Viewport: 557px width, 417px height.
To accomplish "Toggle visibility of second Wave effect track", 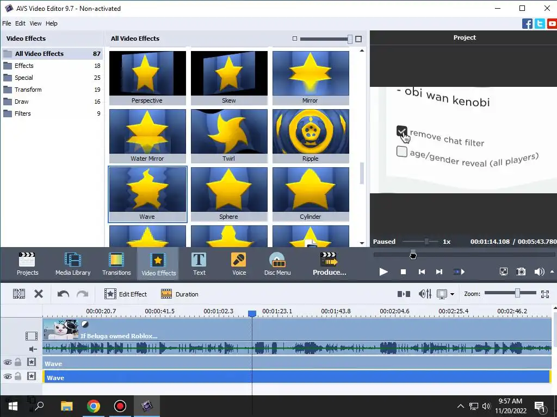I will 8,377.
